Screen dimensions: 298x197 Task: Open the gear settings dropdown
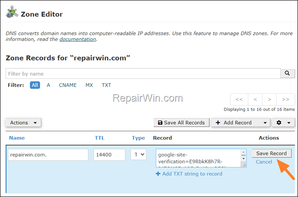[284, 122]
